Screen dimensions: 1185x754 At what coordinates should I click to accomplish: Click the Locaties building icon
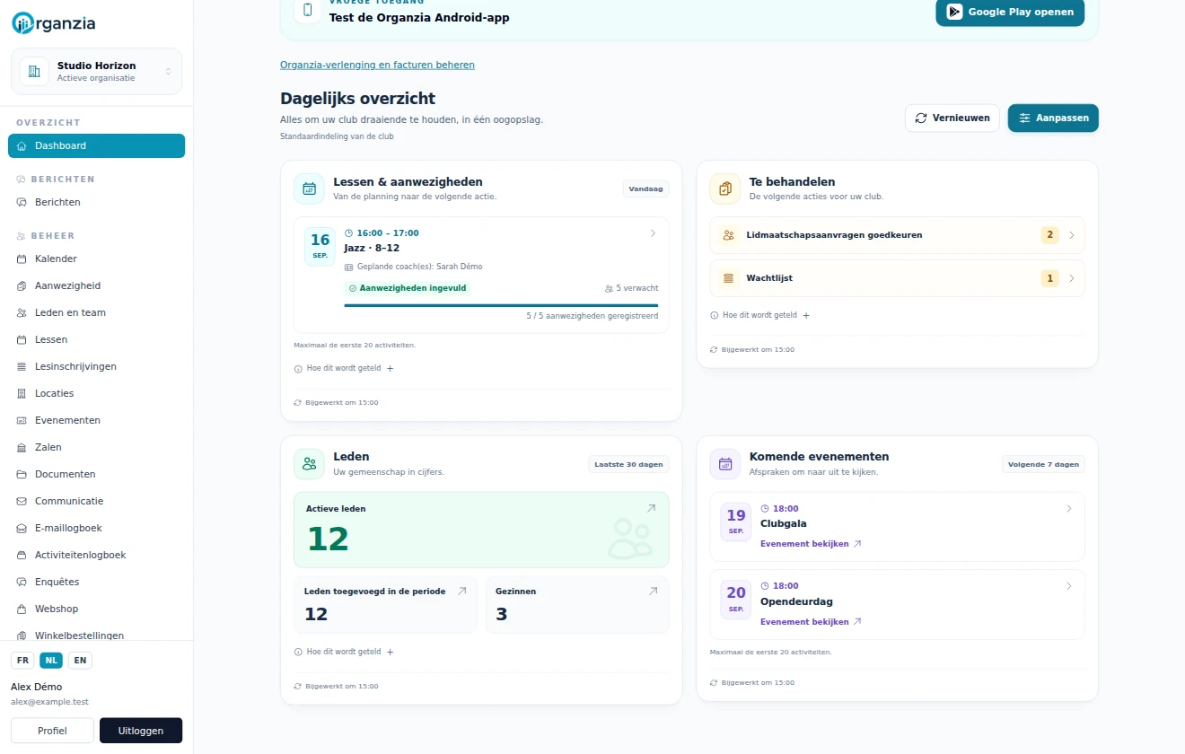click(22, 394)
